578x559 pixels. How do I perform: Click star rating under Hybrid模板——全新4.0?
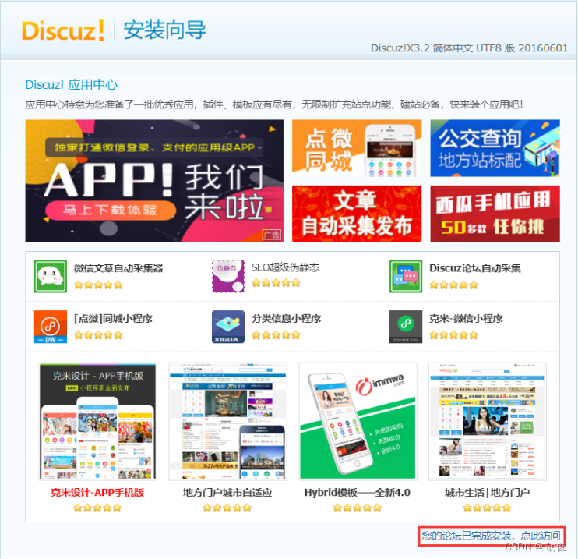pyautogui.click(x=358, y=508)
